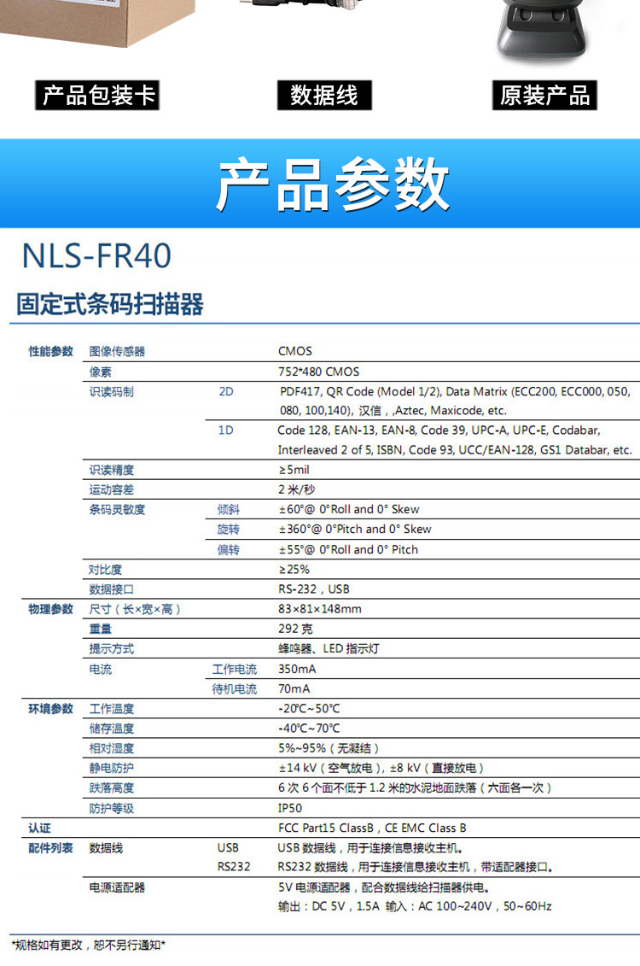Select the Code 128, EAN-13 text line
This screenshot has width=640, height=966.
tap(439, 430)
